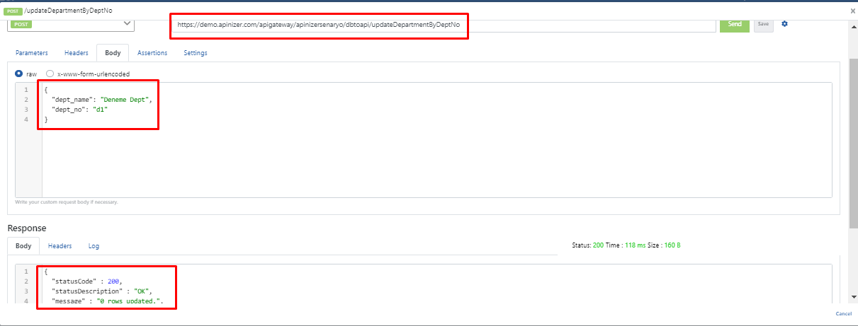Open the POST HTTP method dropdown

[x=70, y=24]
